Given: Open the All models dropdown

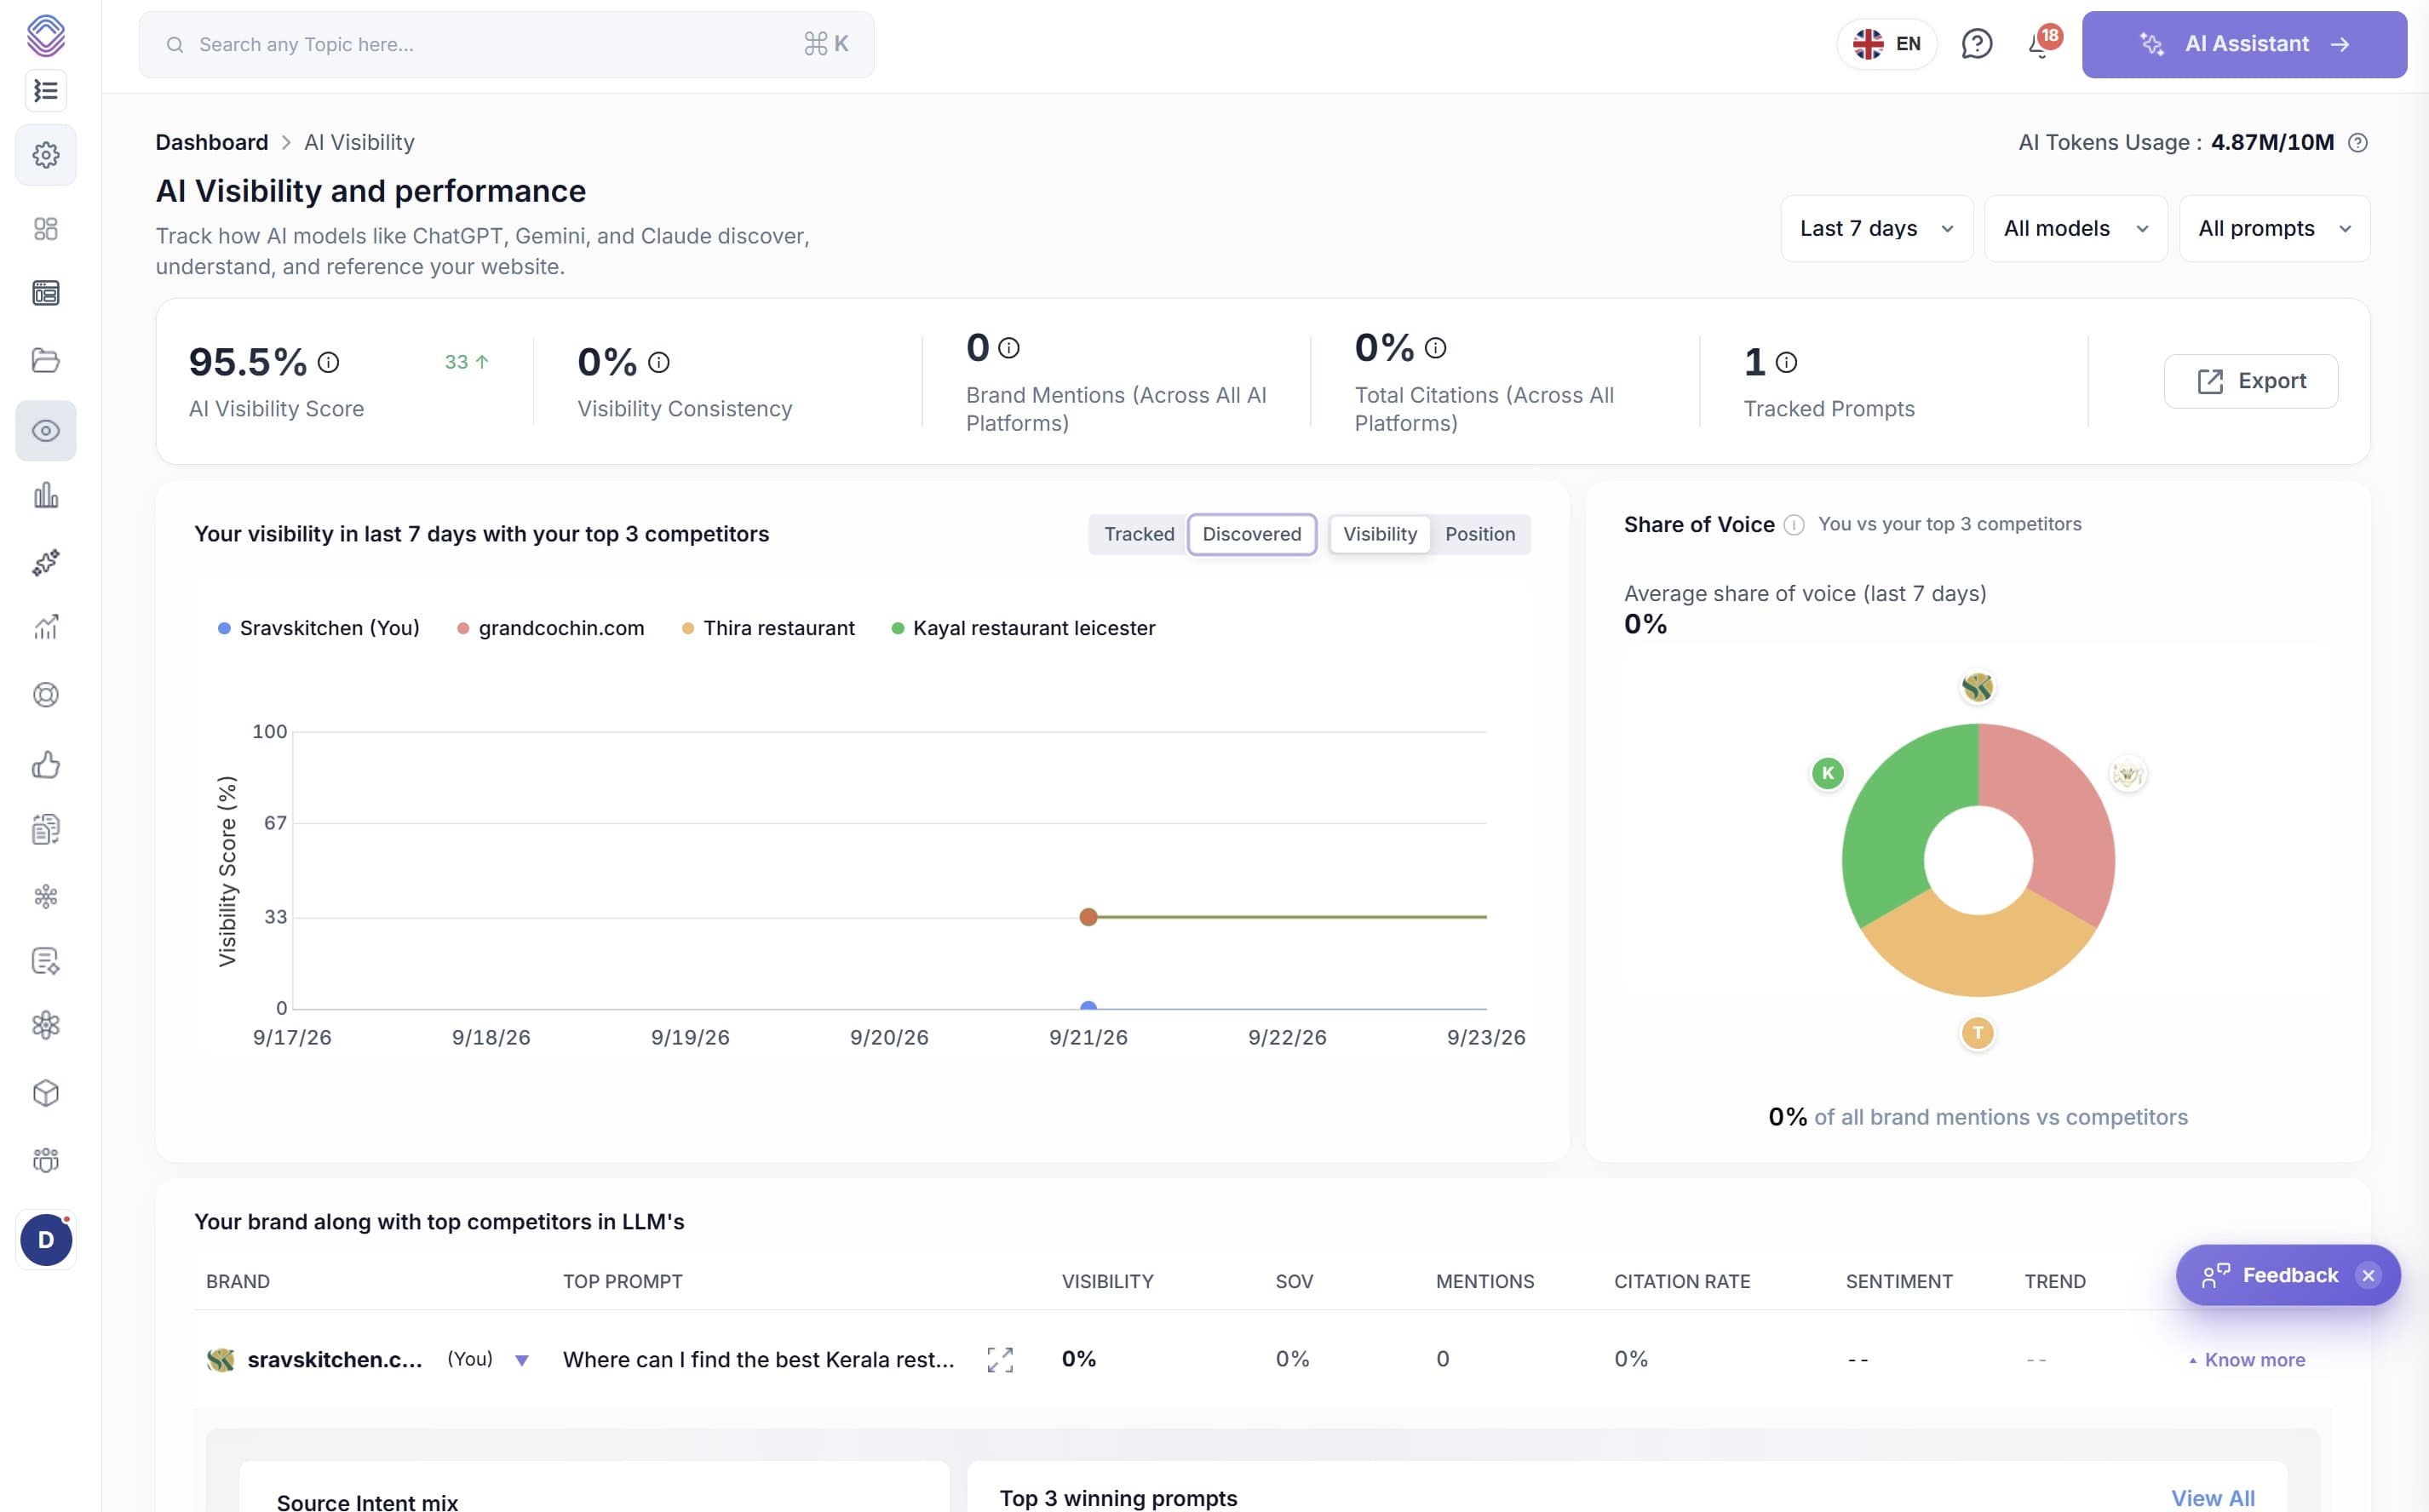Looking at the screenshot, I should [x=2076, y=229].
